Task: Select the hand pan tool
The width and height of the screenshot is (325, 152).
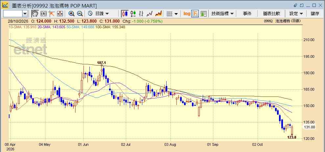Action: [x=35, y=14]
